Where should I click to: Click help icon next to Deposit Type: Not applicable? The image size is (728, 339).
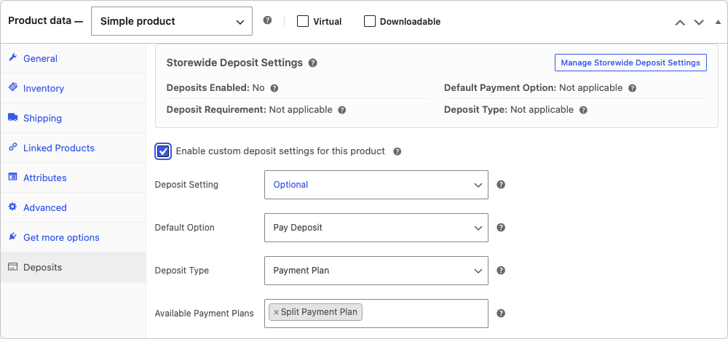[x=584, y=111]
